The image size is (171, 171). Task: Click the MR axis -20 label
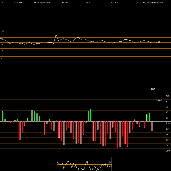click(x=167, y=129)
